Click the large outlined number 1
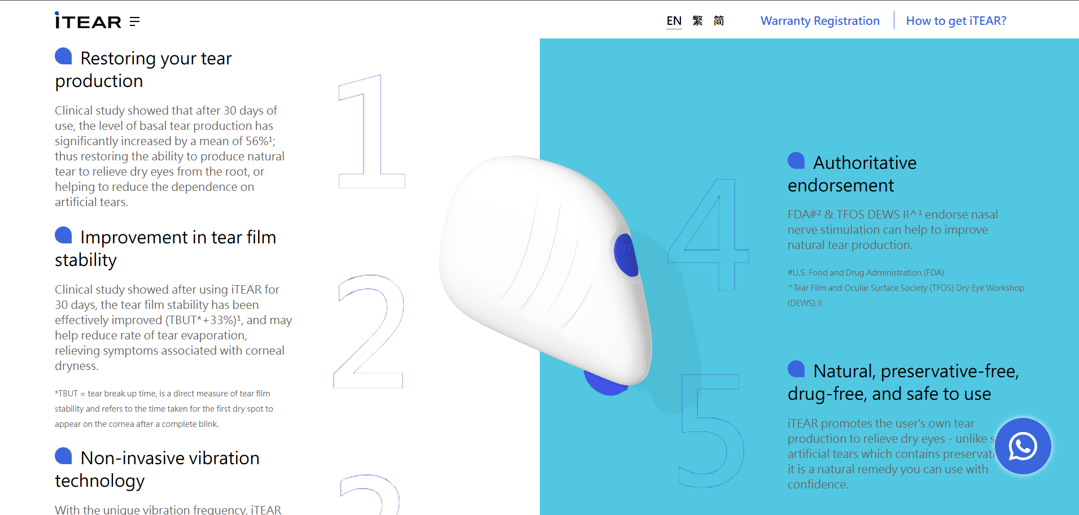 (x=372, y=131)
